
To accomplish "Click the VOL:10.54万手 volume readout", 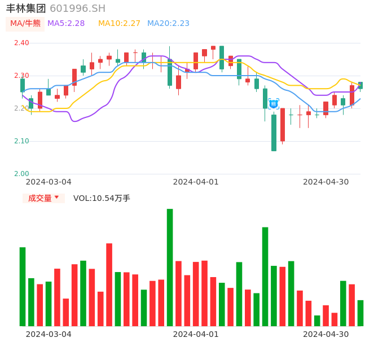I will (x=102, y=198).
